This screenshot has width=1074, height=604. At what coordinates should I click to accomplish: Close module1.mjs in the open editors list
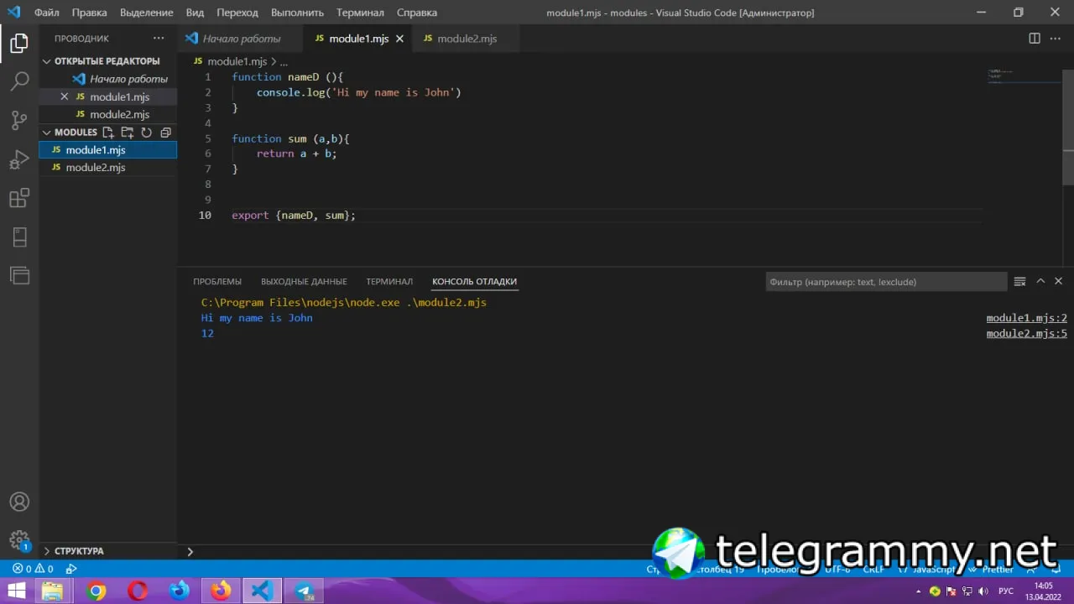click(65, 96)
